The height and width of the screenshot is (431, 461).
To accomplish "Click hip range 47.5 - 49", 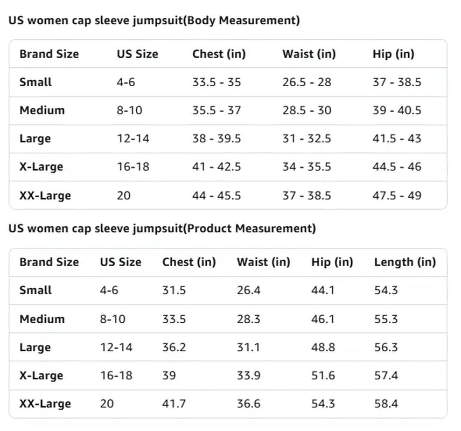I will tap(396, 195).
